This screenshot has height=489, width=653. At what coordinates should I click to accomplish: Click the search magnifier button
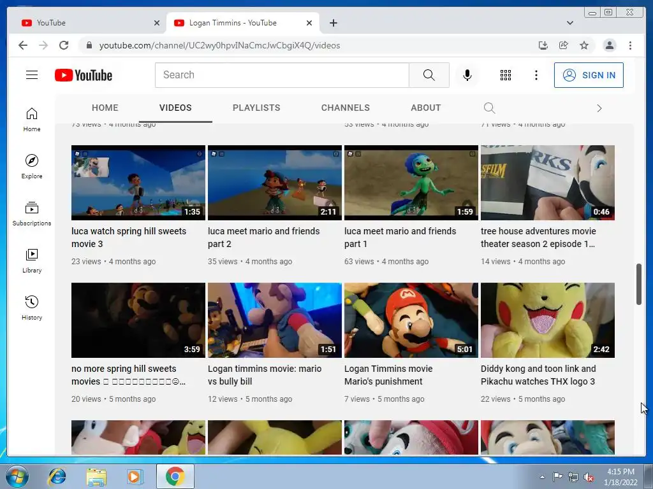coord(429,75)
